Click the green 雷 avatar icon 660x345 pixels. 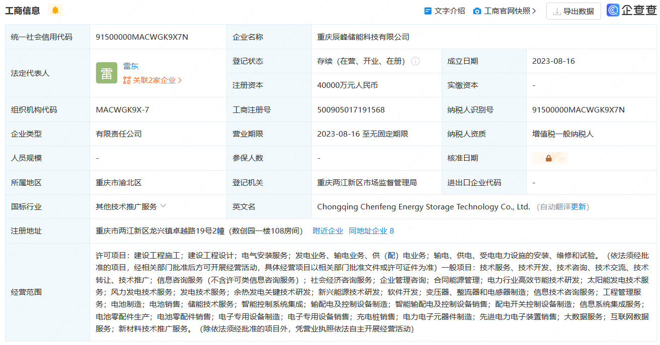point(107,73)
